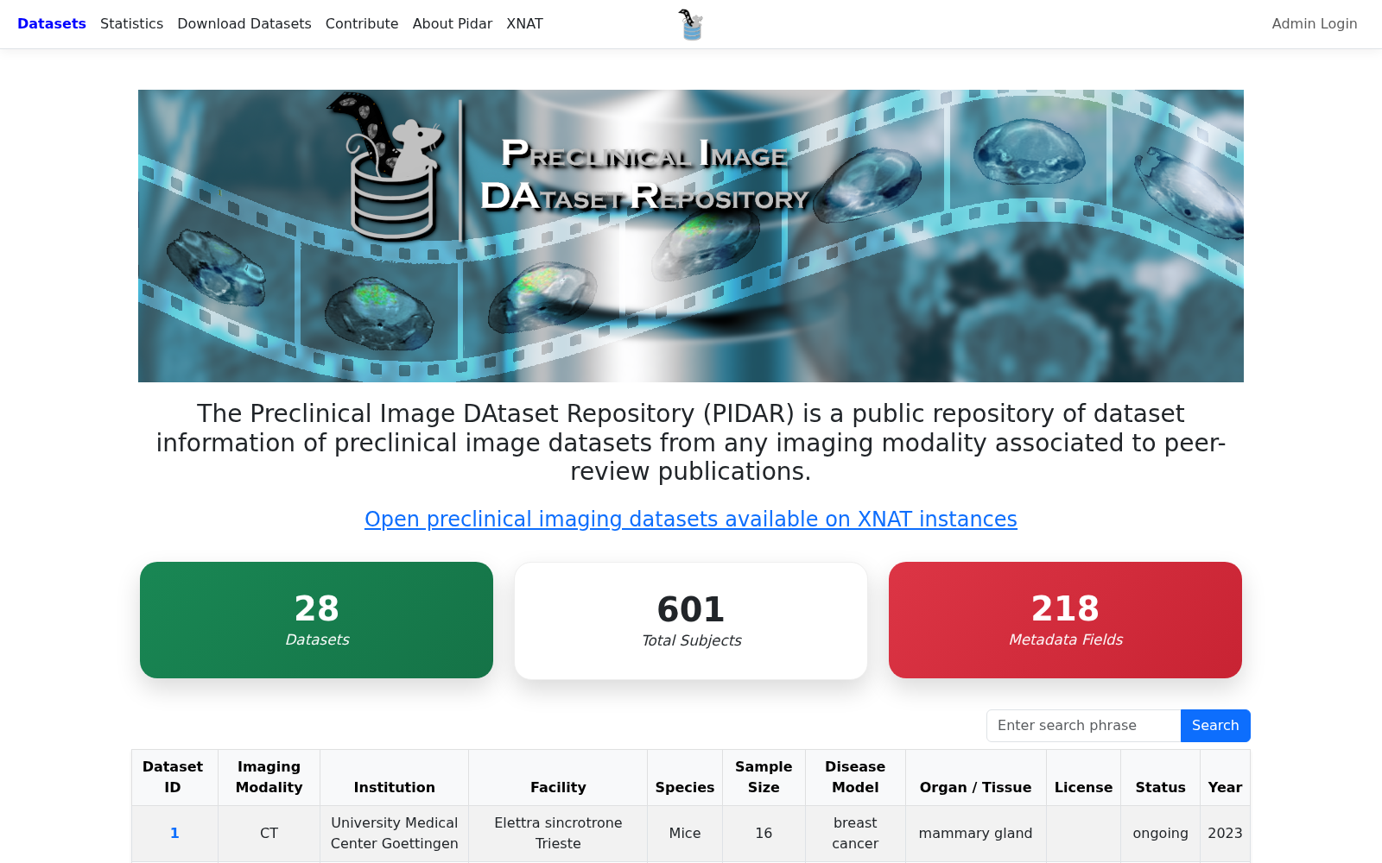Image resolution: width=1382 pixels, height=863 pixels.
Task: Click Elettra sincrotrone Trieste cell
Action: point(558,833)
